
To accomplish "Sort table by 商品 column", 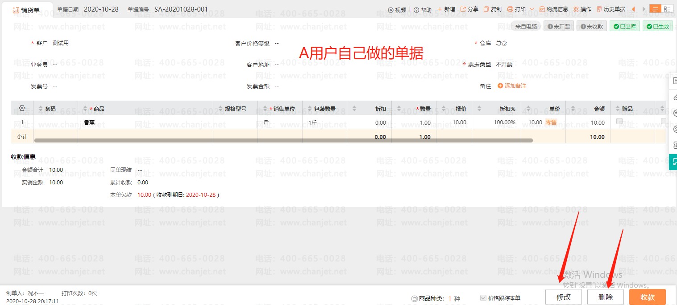I will point(86,109).
